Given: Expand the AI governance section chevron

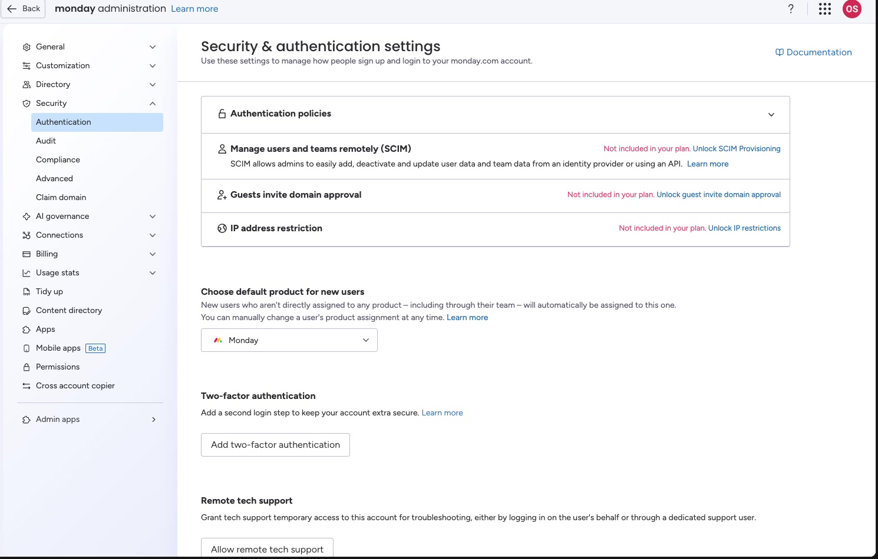Looking at the screenshot, I should pyautogui.click(x=153, y=217).
